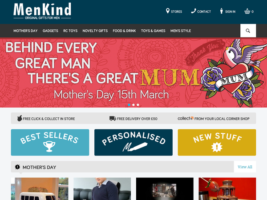
Task: Click the Best Sellers trophy tile
Action: pyautogui.click(x=50, y=142)
